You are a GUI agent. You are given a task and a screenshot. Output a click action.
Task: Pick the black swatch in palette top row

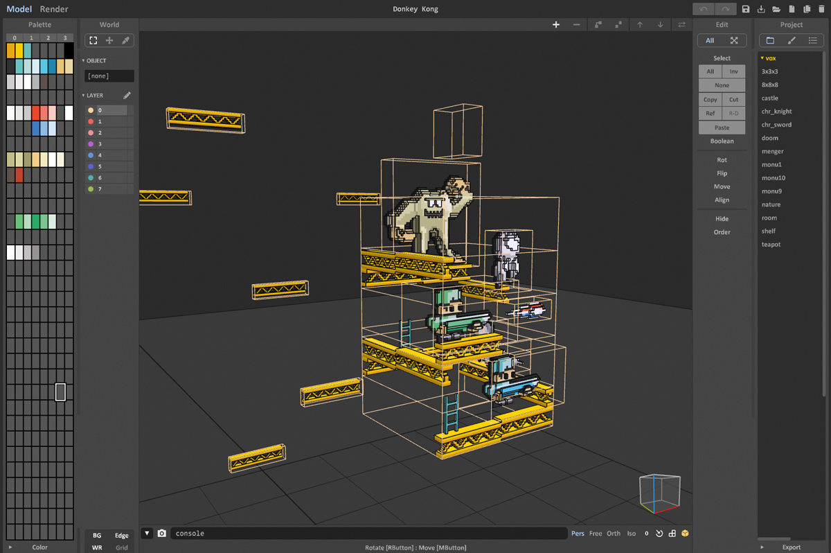click(x=69, y=51)
